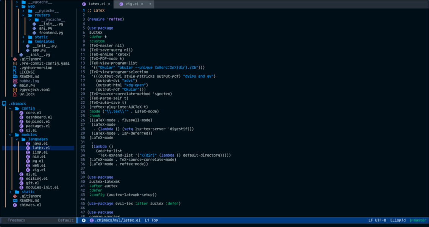The width and height of the screenshot is (429, 227).
Task: Collapse the languages folder chevron
Action: click(x=17, y=139)
